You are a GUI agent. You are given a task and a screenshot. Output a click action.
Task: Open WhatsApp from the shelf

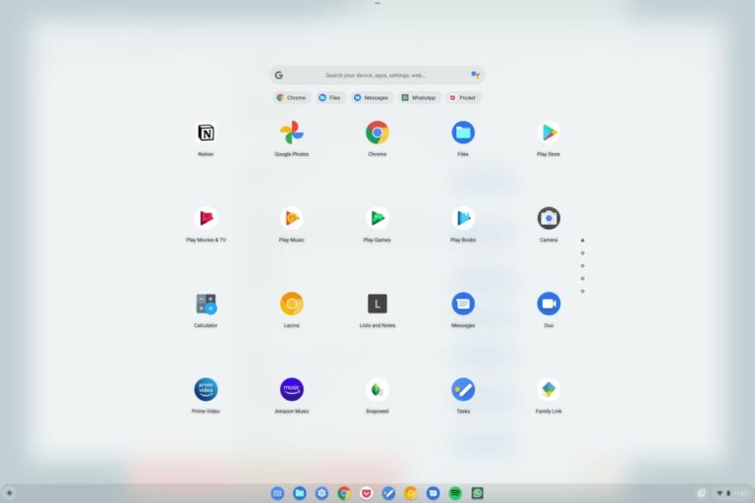pyautogui.click(x=477, y=493)
